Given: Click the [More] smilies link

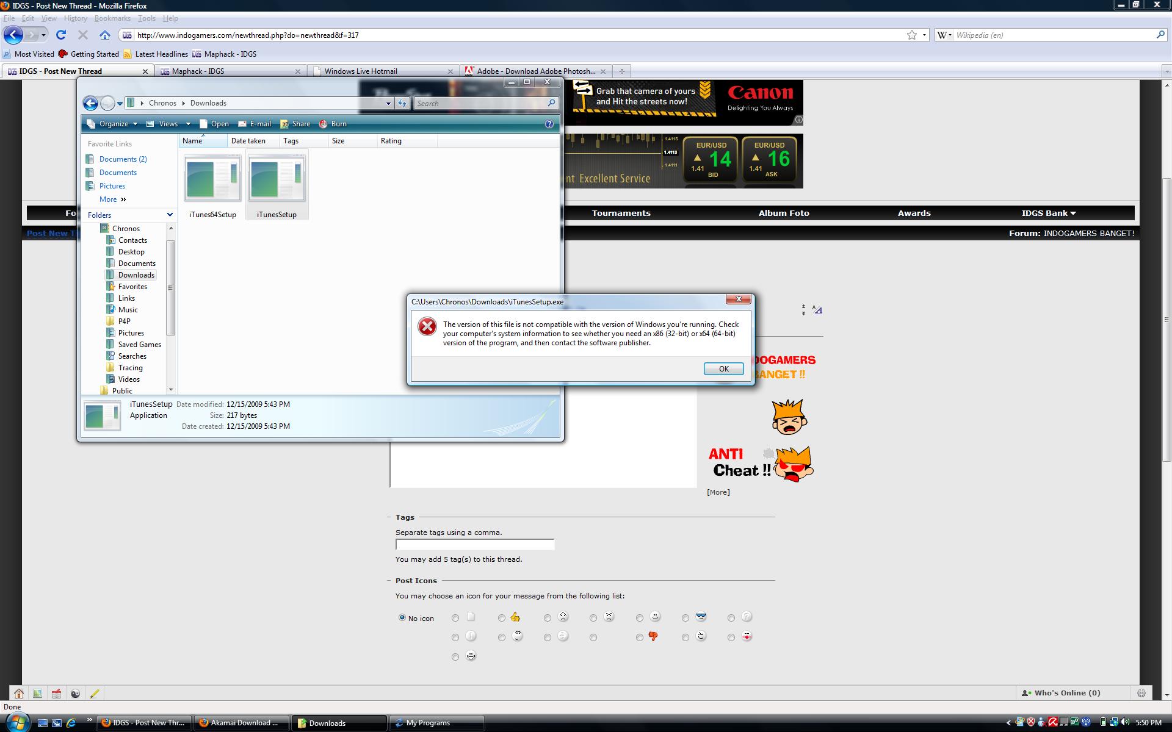Looking at the screenshot, I should [718, 492].
